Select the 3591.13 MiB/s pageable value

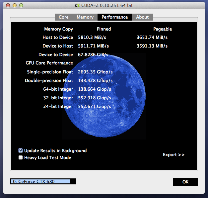[x=152, y=46]
